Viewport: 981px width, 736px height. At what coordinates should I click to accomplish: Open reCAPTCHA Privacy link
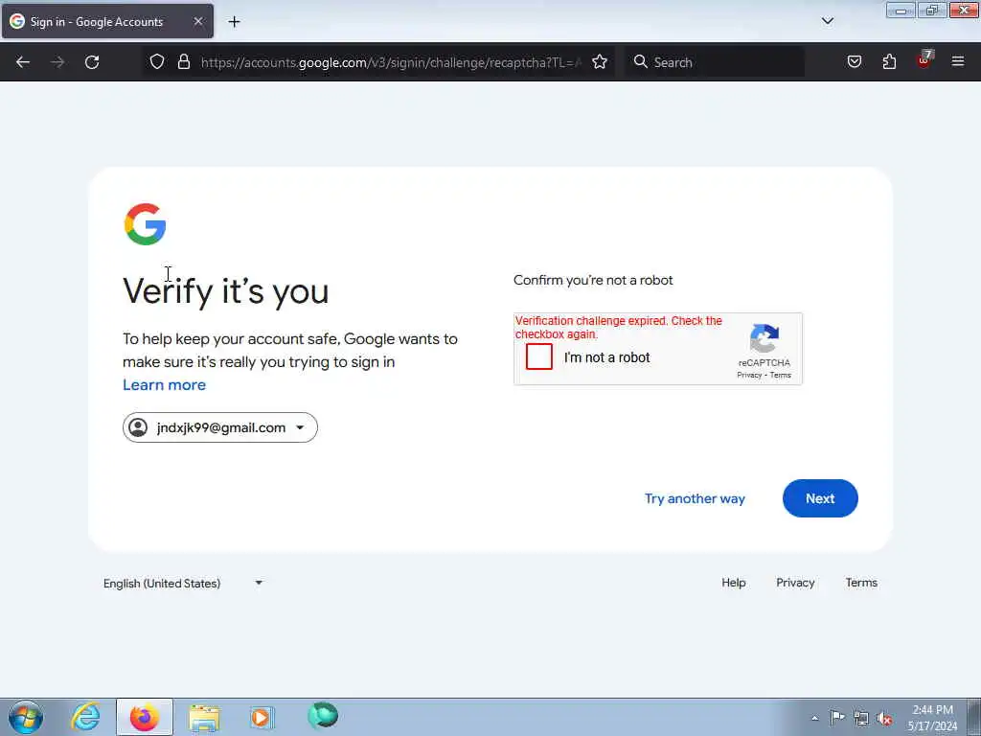(749, 375)
